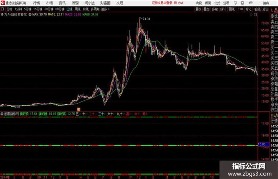Click the 复权 toolbar button
The height and width of the screenshot is (179, 278).
[198, 9]
